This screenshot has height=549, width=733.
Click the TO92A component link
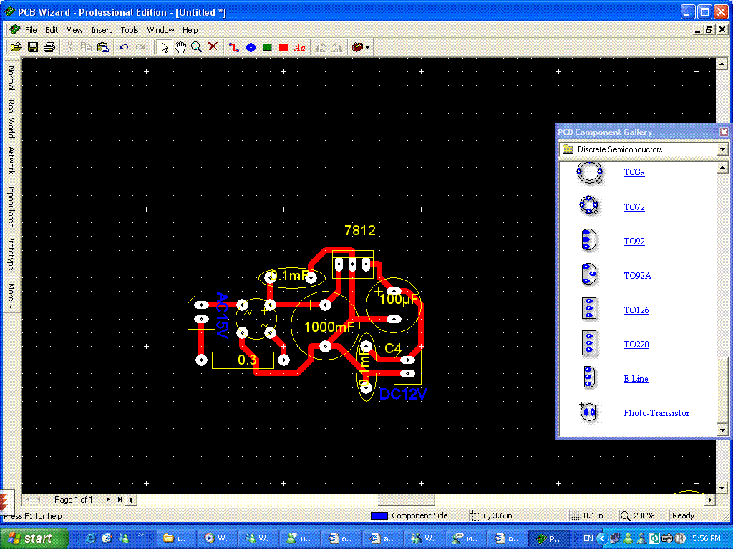click(x=638, y=275)
